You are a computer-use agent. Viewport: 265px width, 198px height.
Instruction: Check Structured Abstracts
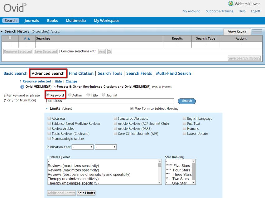[115, 118]
